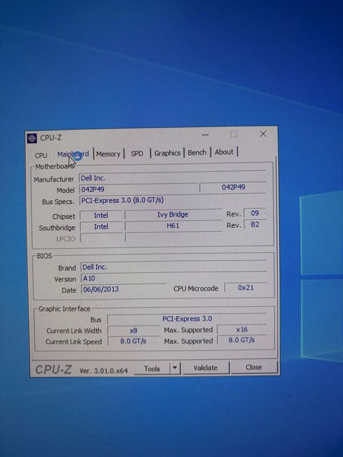Click the Manufacturer label
The image size is (343, 457).
tap(54, 180)
